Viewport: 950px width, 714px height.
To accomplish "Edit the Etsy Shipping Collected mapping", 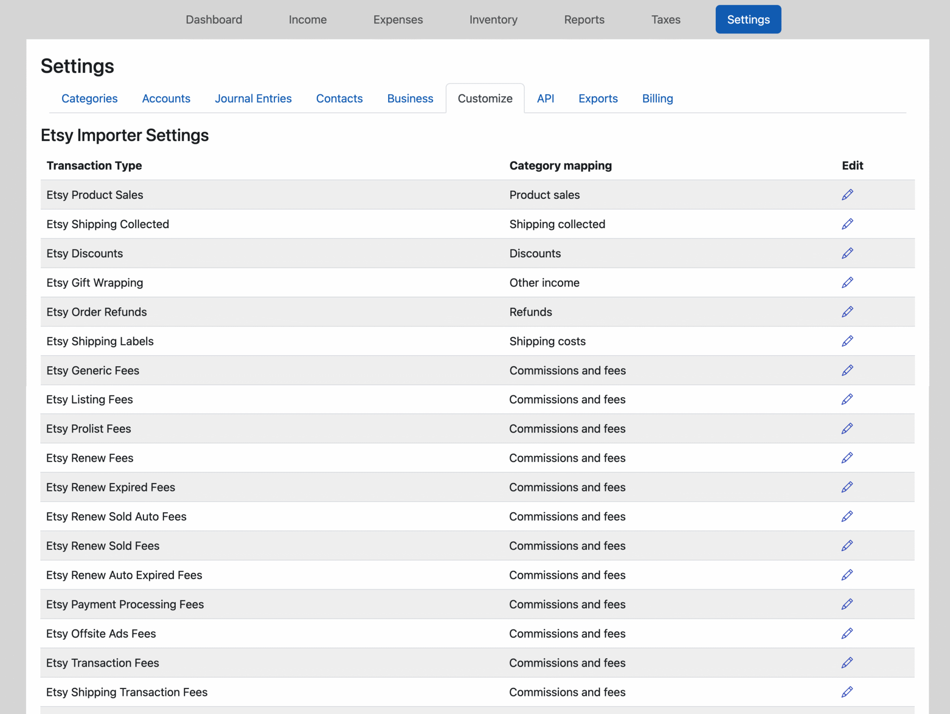I will [x=847, y=224].
